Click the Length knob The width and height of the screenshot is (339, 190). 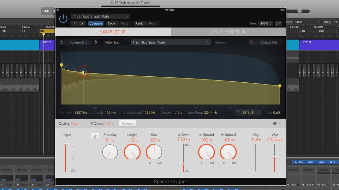[132, 152]
